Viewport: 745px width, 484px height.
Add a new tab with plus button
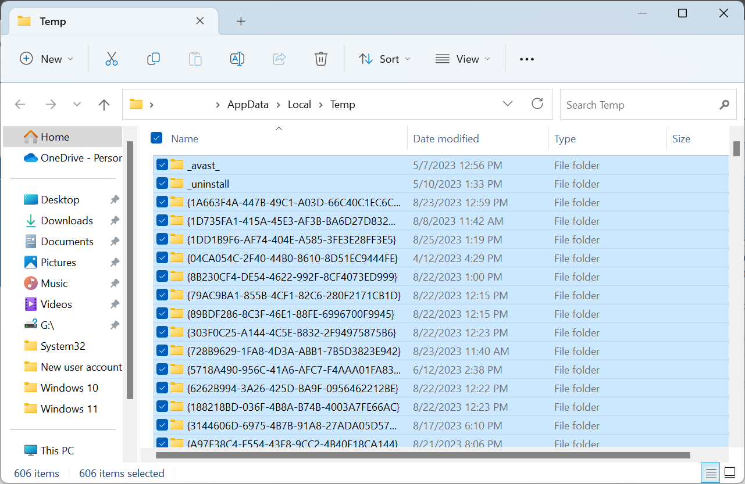(241, 21)
